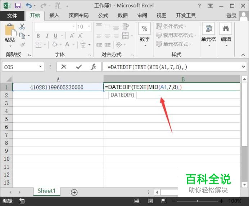Viewport: 249px width, 206px height.
Task: Open the Name Box dropdown arrow
Action: point(41,66)
